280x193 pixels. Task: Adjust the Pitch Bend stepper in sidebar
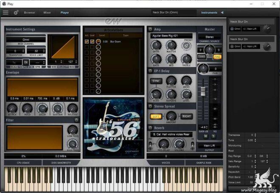(255, 177)
